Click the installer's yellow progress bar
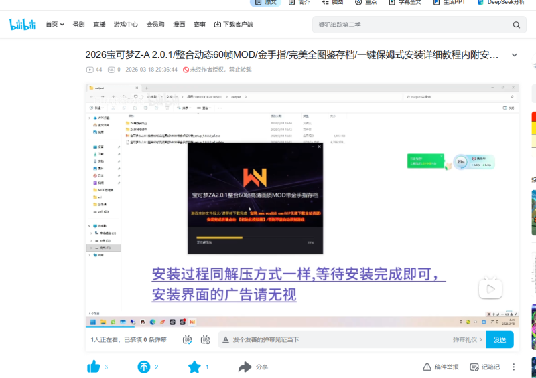The image size is (536, 378). pos(219,238)
